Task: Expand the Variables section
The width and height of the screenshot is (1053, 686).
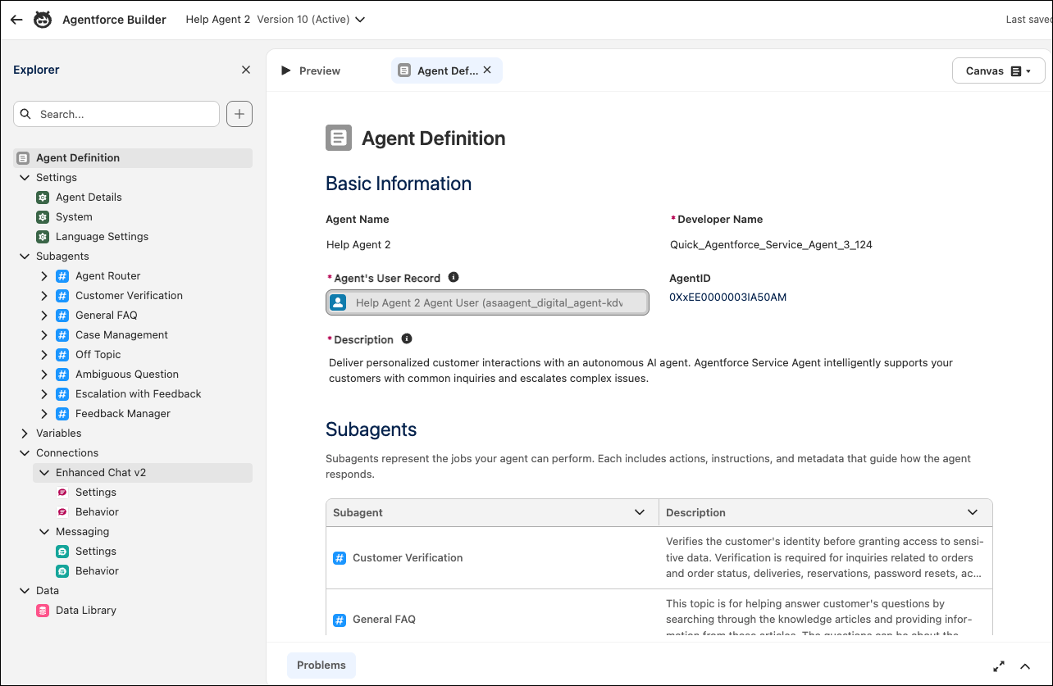Action: tap(24, 434)
